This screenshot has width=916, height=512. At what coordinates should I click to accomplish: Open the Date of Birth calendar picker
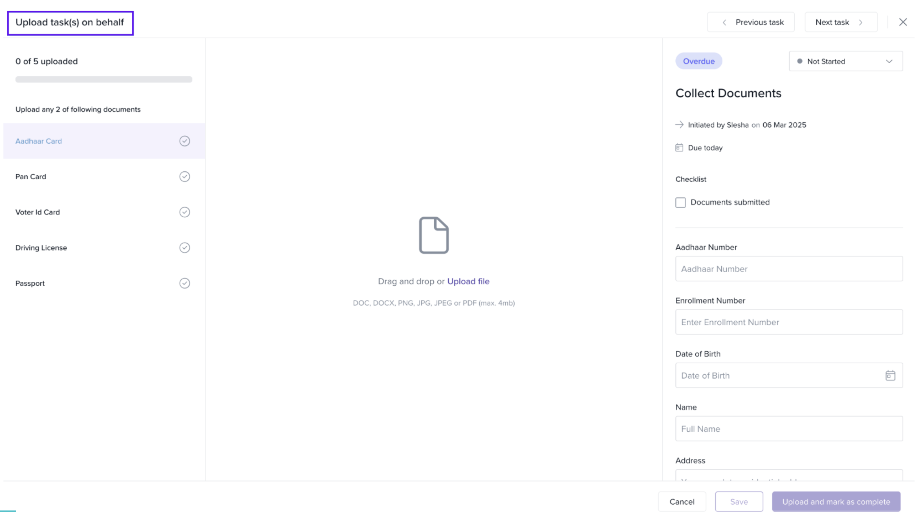pos(890,375)
